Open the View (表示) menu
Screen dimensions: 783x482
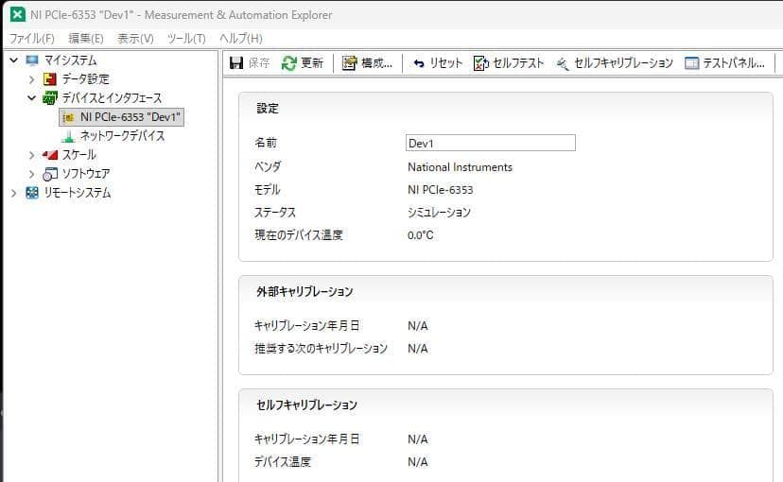pyautogui.click(x=135, y=39)
